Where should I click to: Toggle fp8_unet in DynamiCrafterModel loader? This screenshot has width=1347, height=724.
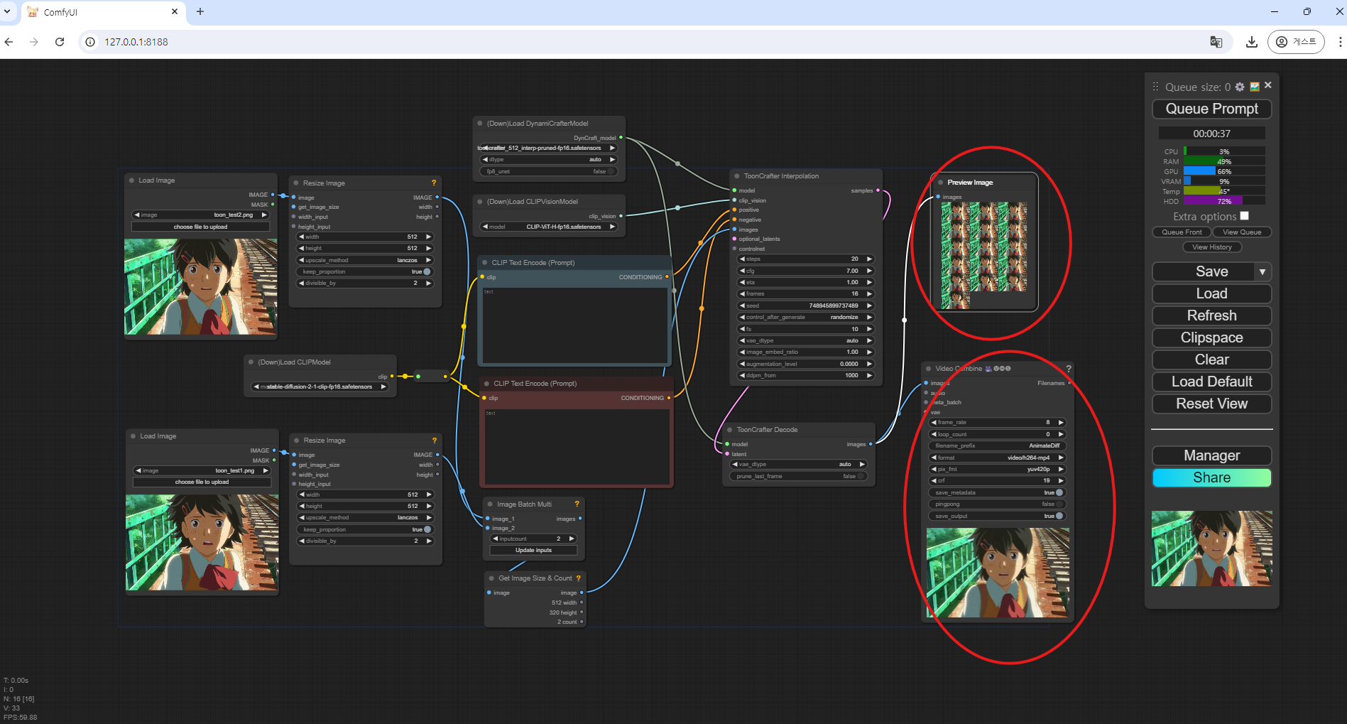pos(548,171)
